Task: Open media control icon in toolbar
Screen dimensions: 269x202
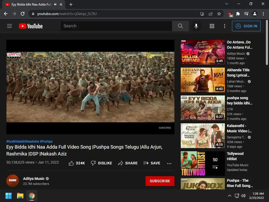Action: coord(246,14)
